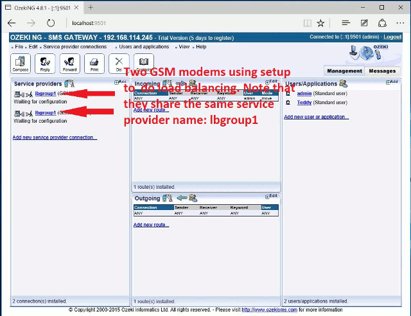411x316 pixels.
Task: Click Edit in Incoming panel
Action: point(271,82)
